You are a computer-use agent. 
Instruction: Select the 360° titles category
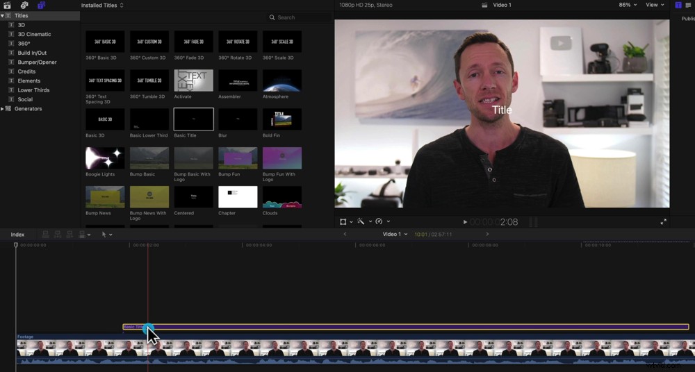[24, 44]
